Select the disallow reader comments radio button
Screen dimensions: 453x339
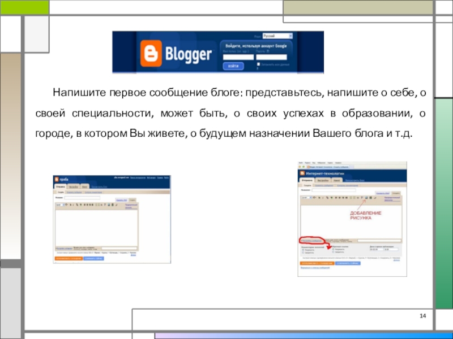click(303, 253)
